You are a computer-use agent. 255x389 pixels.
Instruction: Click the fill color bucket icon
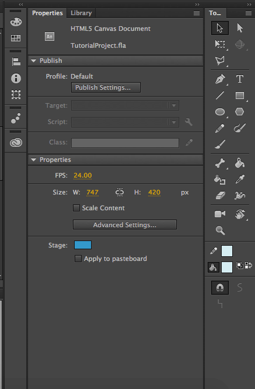pos(213,267)
